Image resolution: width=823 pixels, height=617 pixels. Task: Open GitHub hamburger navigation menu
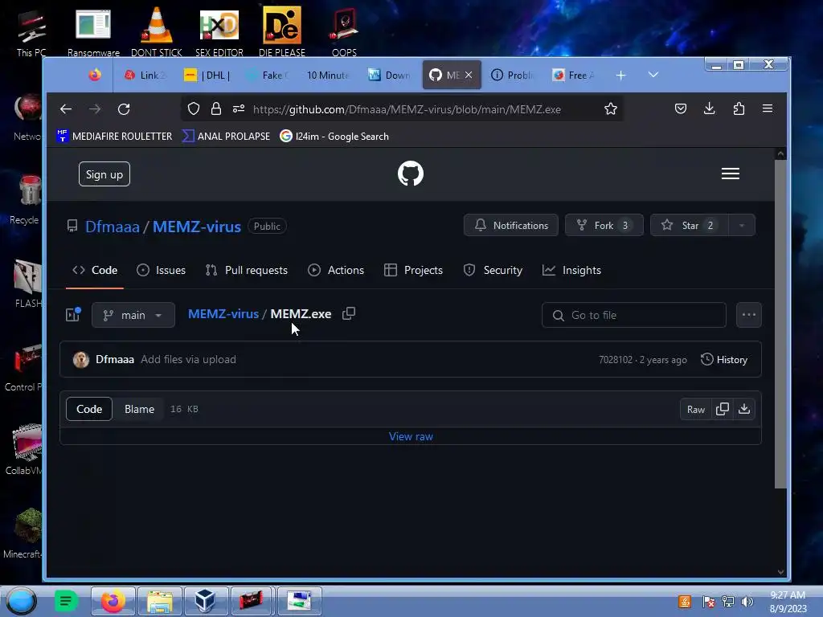730,174
